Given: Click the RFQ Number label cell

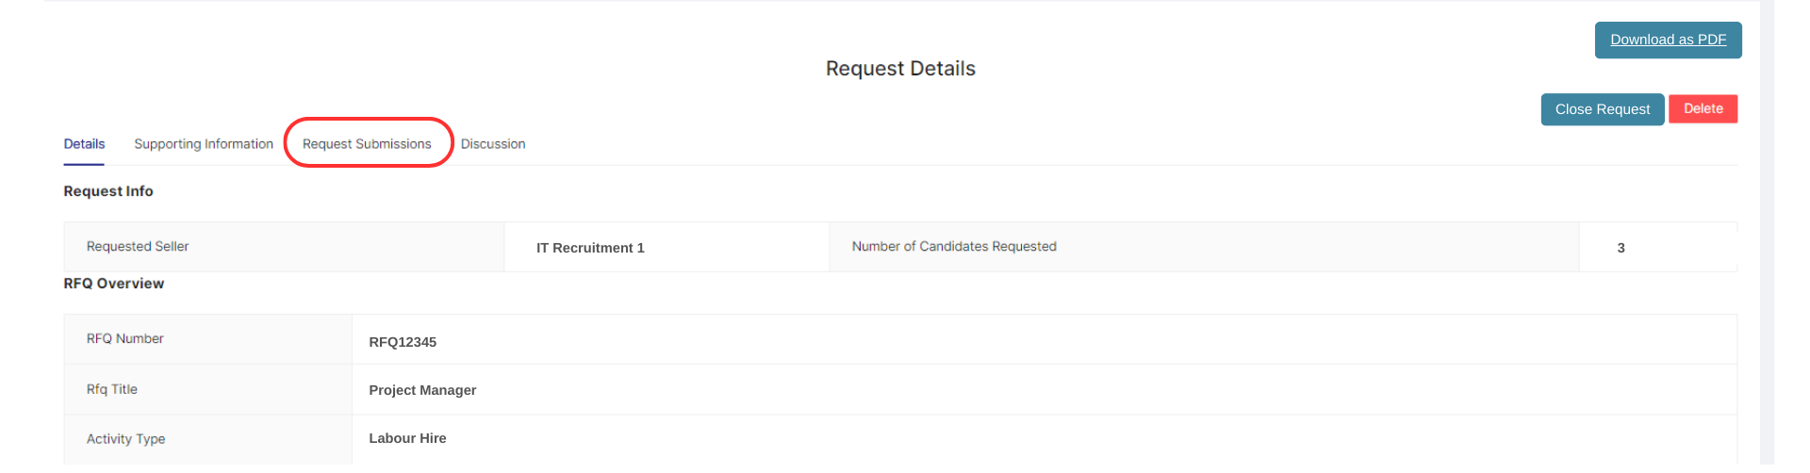Looking at the screenshot, I should (125, 339).
